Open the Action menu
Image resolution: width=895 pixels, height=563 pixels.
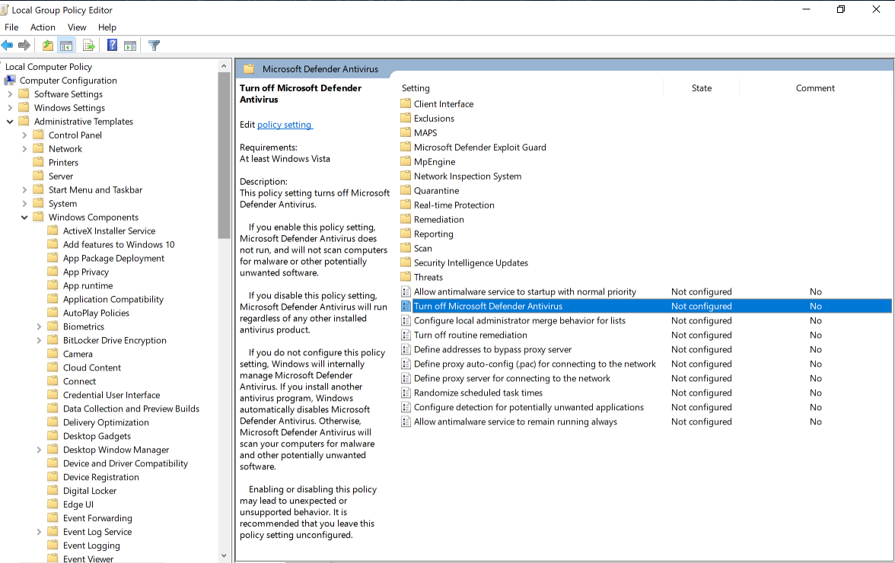tap(43, 27)
